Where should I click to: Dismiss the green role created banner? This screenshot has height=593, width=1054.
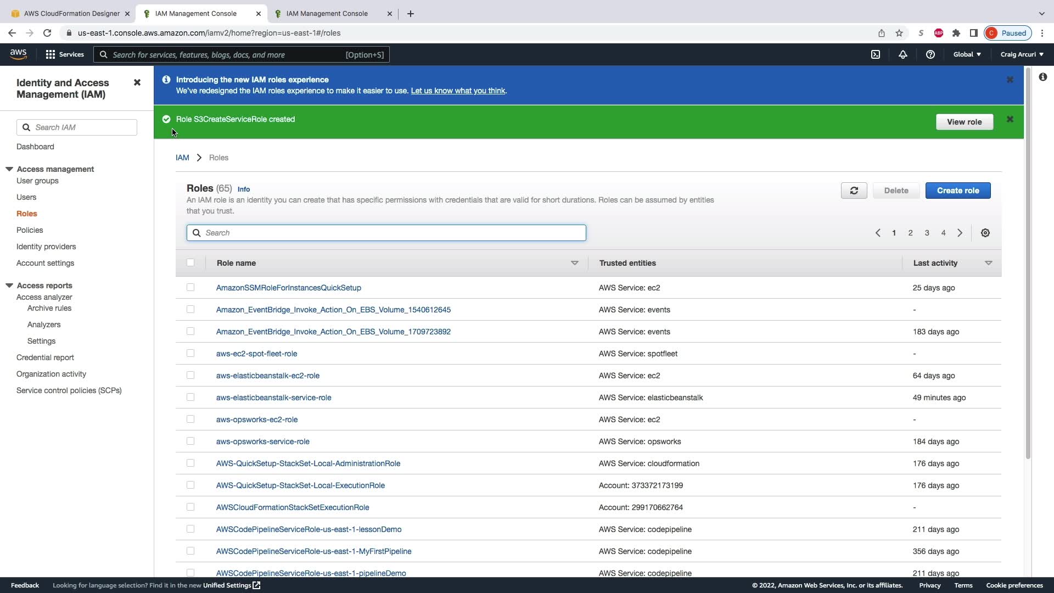(x=1010, y=119)
